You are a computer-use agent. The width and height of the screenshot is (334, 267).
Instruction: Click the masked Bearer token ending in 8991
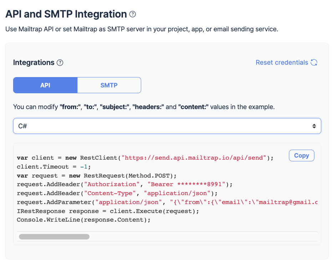186,184
